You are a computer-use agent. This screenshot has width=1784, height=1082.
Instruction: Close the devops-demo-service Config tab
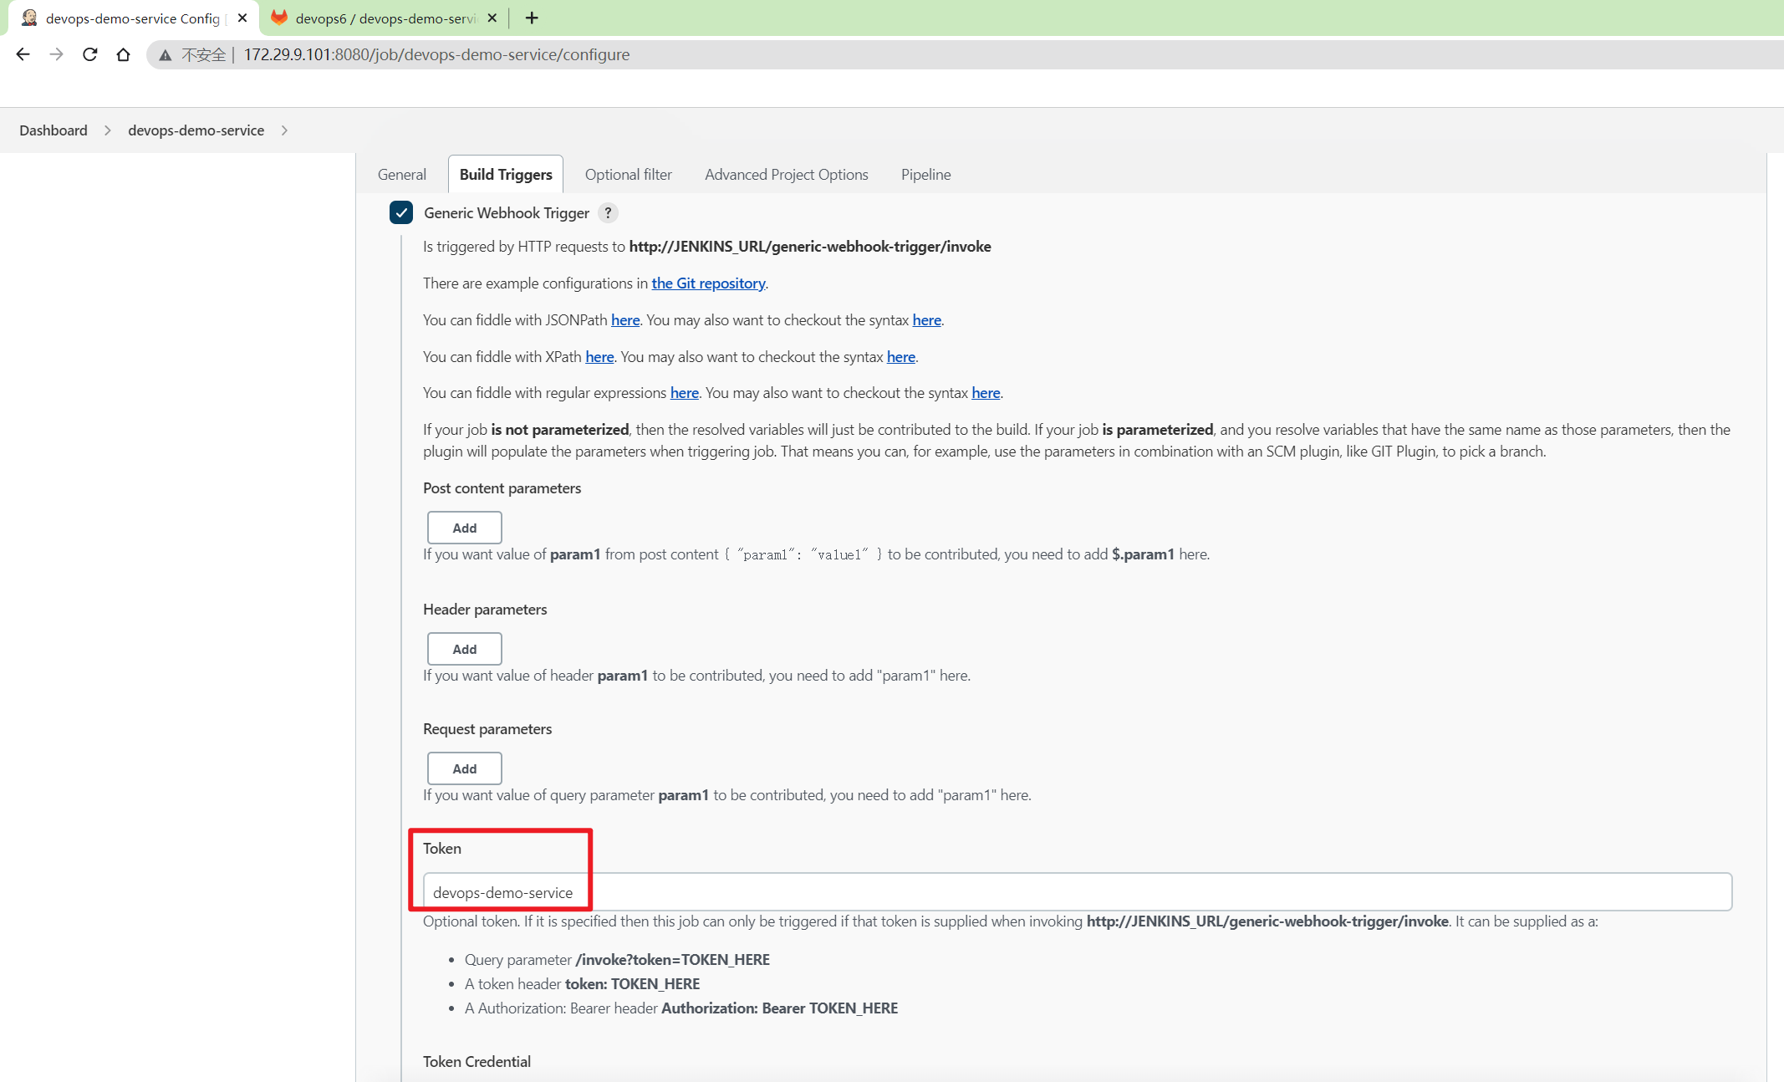click(x=242, y=18)
